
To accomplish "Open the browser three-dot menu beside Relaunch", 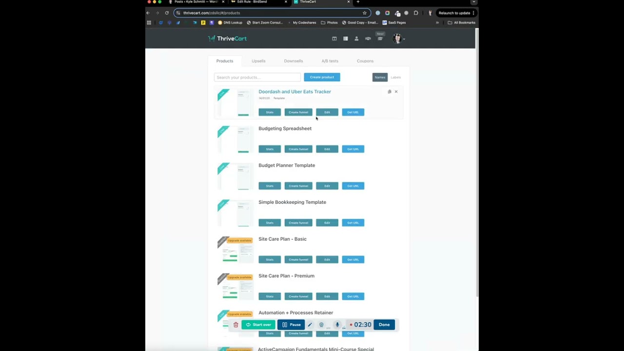I will click(x=473, y=13).
